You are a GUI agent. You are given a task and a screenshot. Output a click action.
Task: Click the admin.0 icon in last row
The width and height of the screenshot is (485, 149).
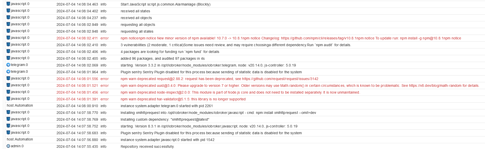click(x=8, y=146)
